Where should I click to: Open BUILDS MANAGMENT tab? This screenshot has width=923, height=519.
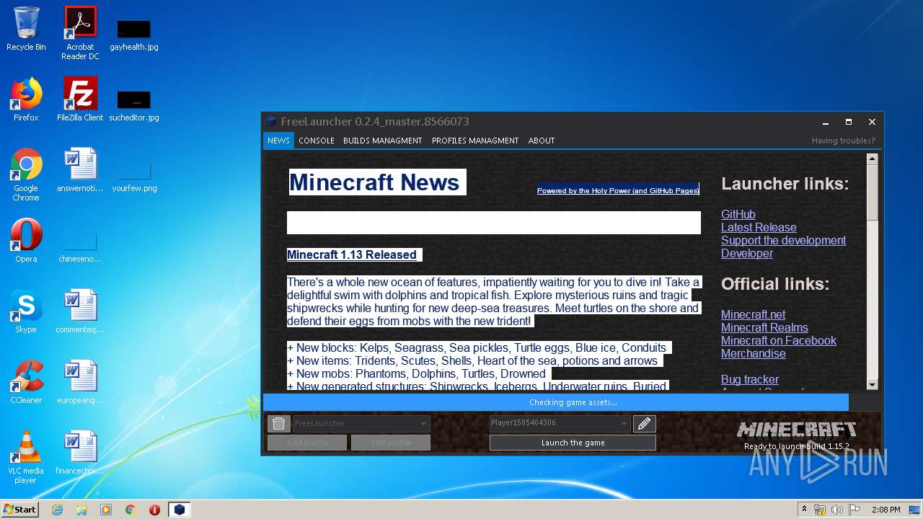[x=383, y=141]
